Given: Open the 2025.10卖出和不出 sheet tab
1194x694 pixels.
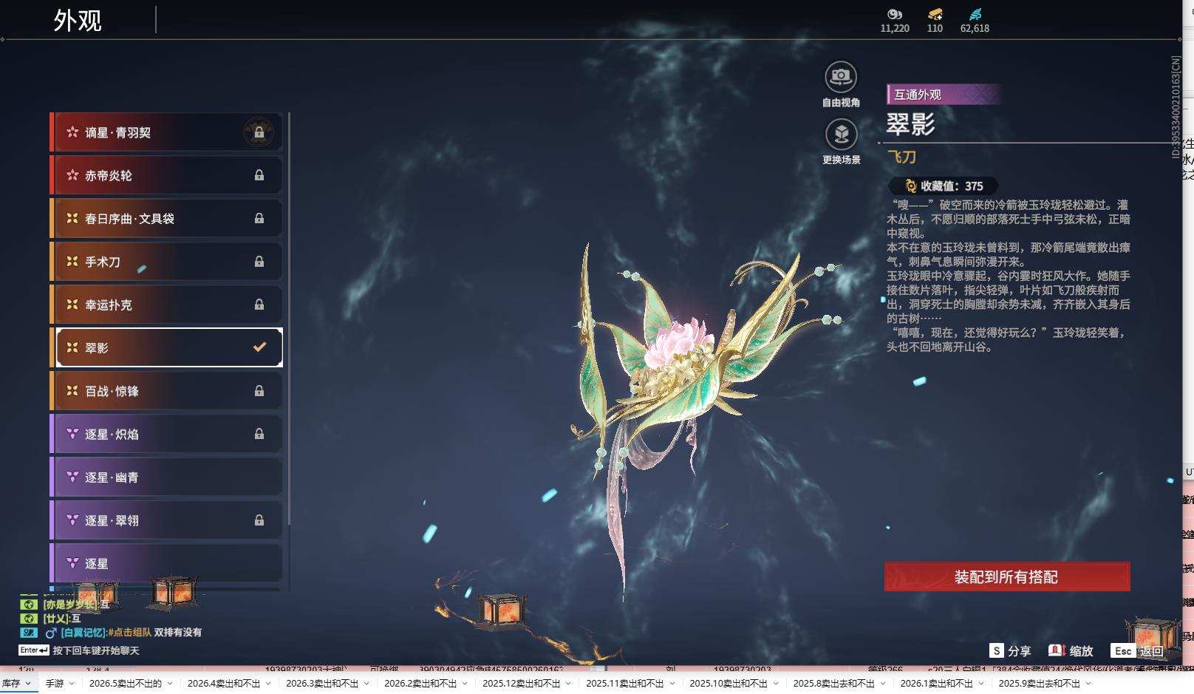Looking at the screenshot, I should click(x=729, y=684).
